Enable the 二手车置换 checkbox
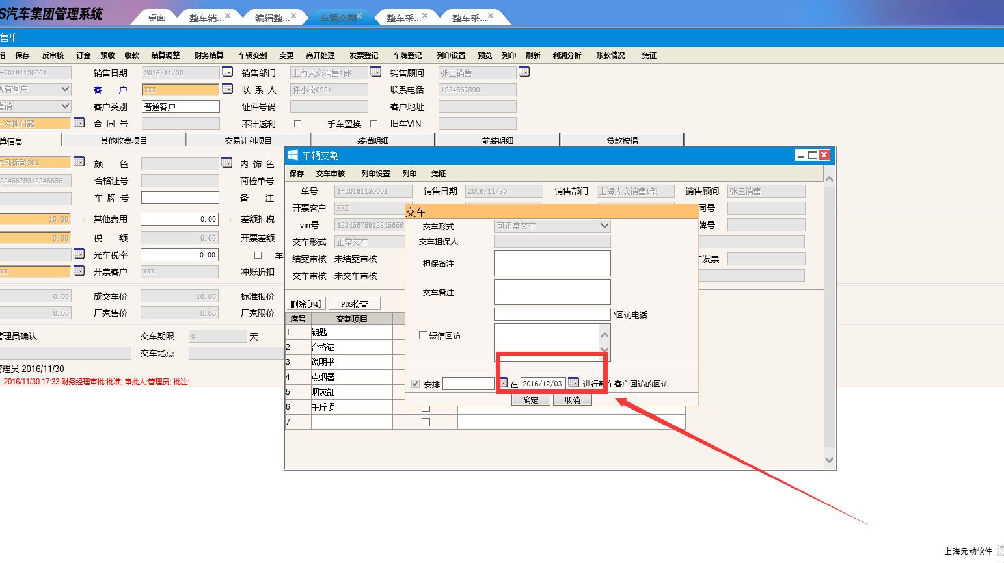Screen dimensions: 1004x563 (373, 124)
